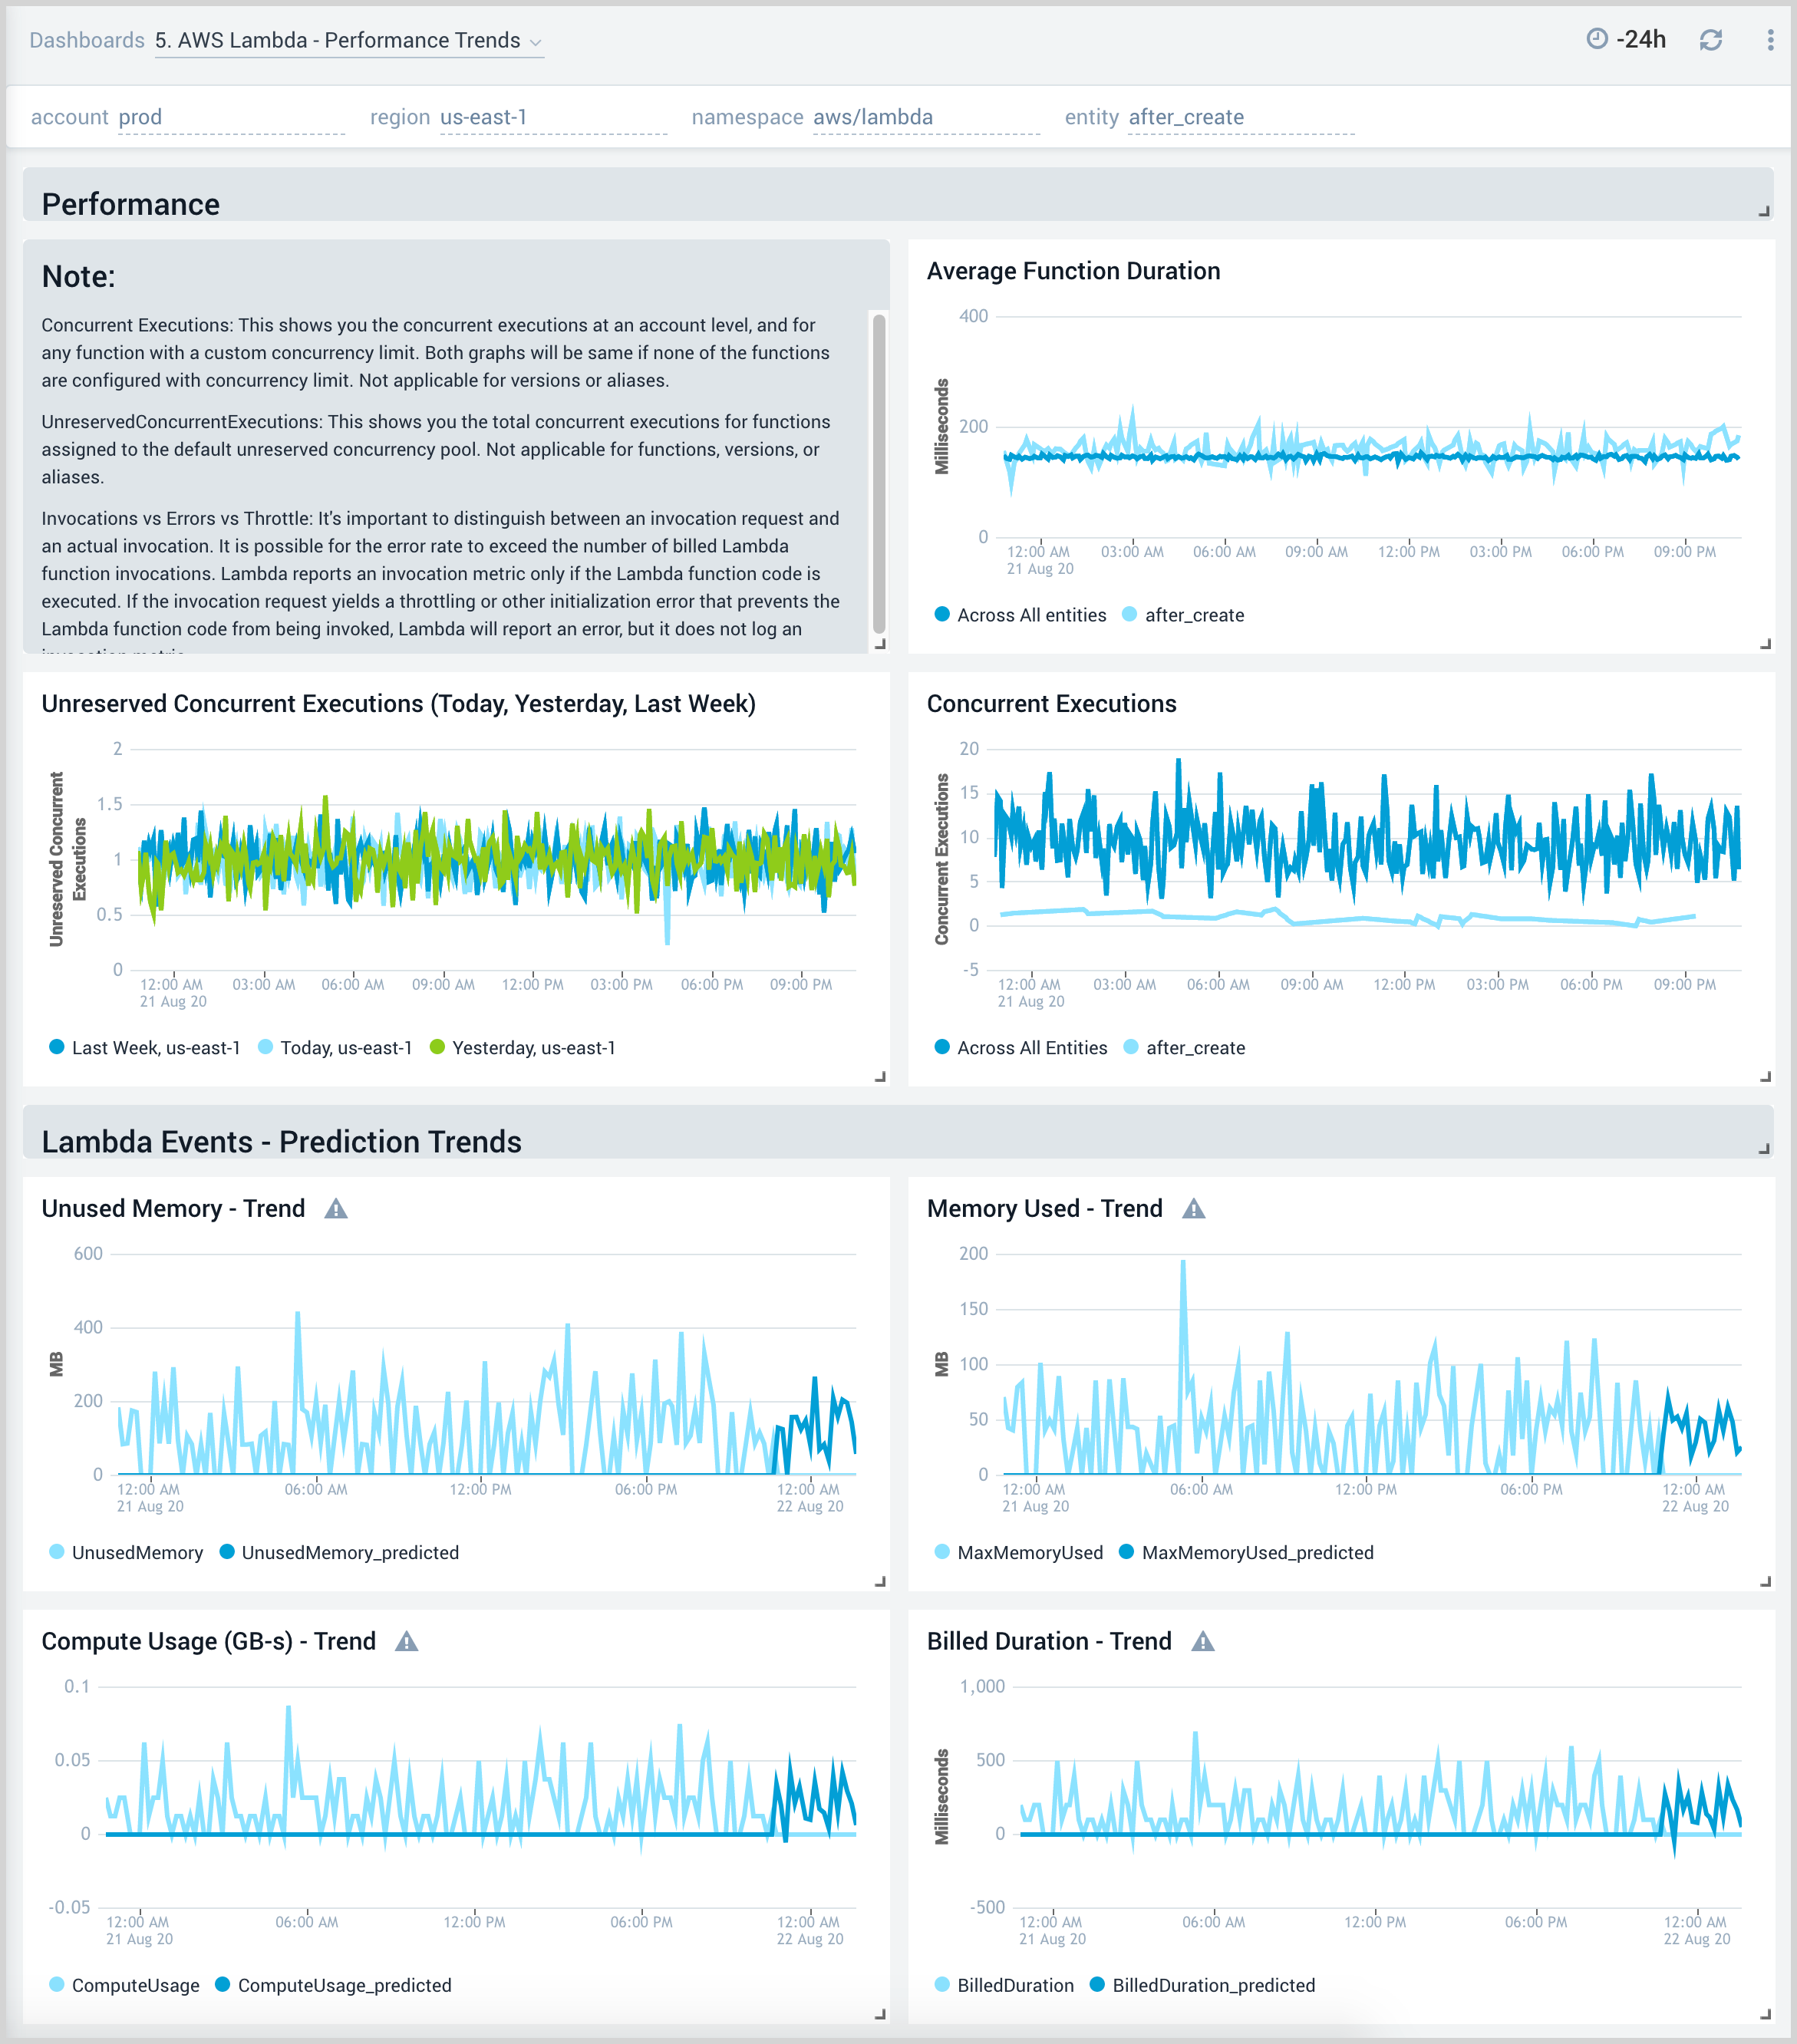
Task: Click the warning icon on Compute Usage (GB-s) - Trend
Action: 407,1641
